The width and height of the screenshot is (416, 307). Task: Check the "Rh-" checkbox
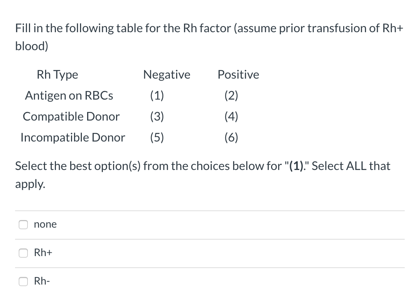23,282
